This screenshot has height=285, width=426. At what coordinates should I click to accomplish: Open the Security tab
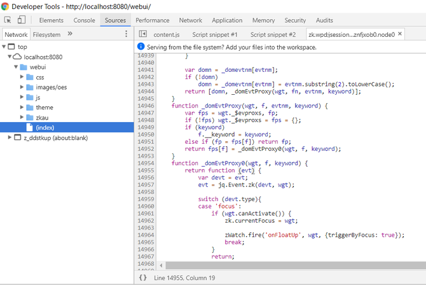click(x=295, y=20)
